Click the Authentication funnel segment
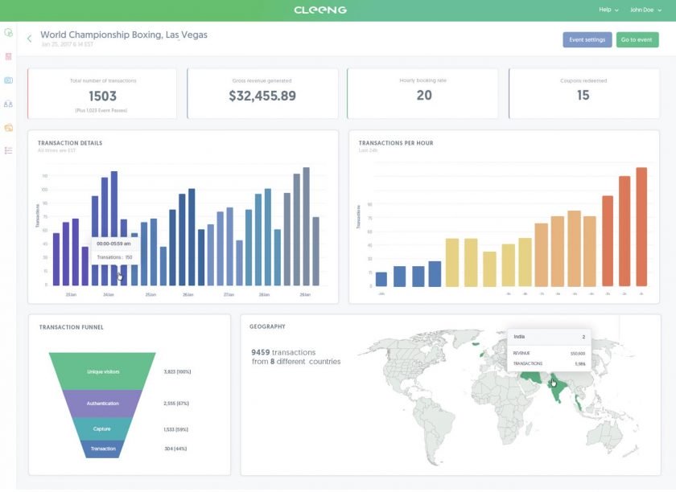This screenshot has height=492, width=676. point(103,404)
